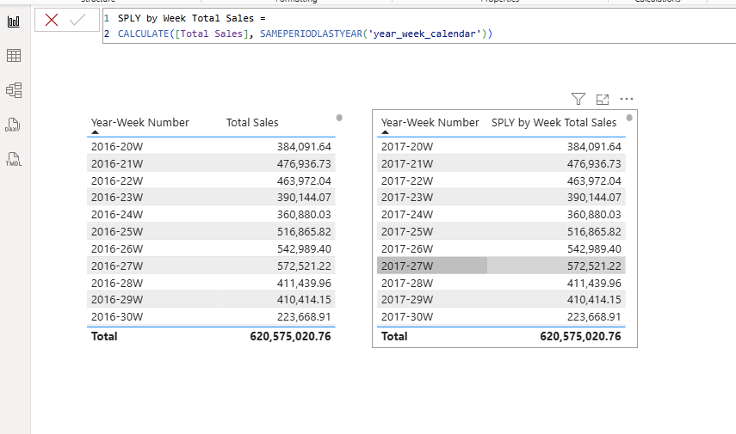Select row 2016-23W in left table
This screenshot has height=434, width=736.
click(x=211, y=198)
